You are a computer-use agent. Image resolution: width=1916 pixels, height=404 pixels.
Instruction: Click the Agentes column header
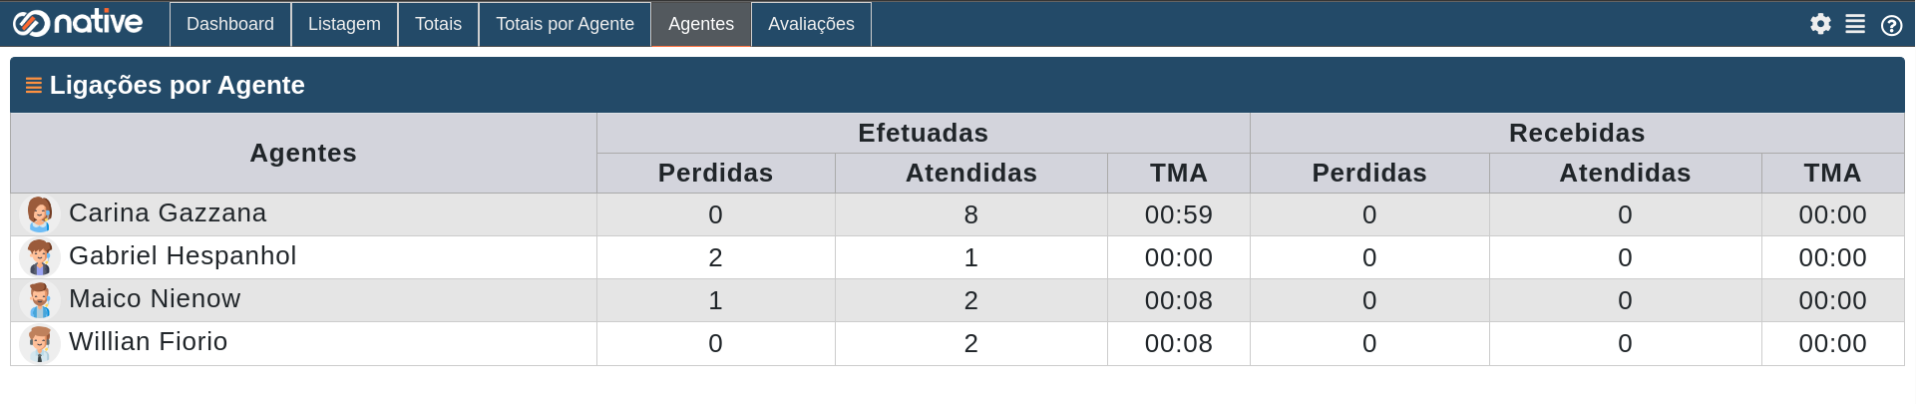pos(303,153)
